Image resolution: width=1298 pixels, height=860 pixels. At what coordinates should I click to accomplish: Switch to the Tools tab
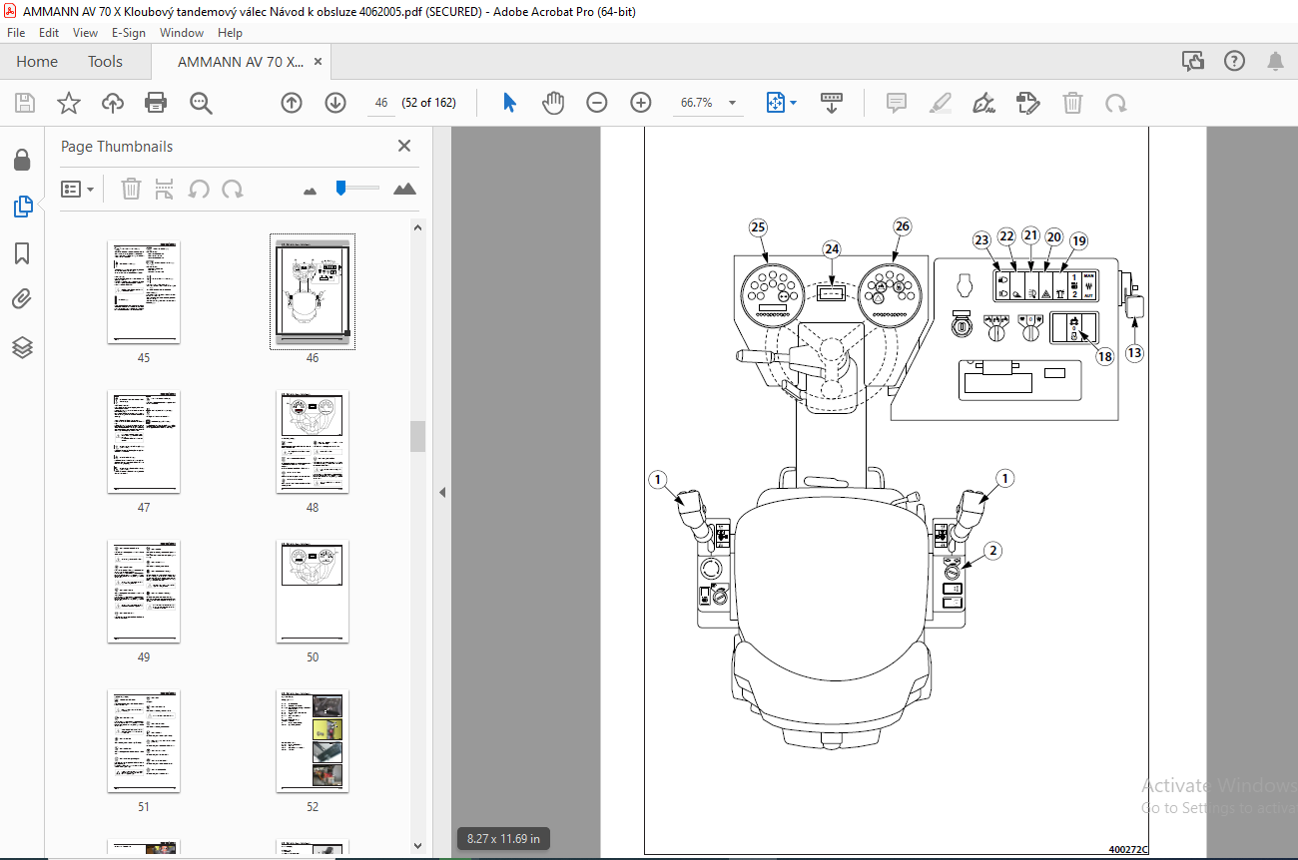click(x=105, y=62)
